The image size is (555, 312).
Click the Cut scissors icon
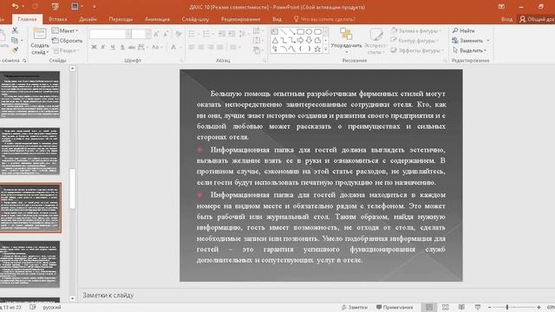pos(15,31)
